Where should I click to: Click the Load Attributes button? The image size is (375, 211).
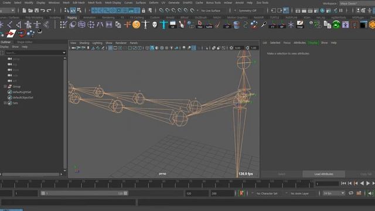tap(323, 174)
